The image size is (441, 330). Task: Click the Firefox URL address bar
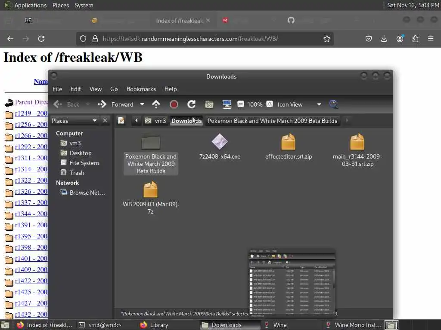(205, 39)
